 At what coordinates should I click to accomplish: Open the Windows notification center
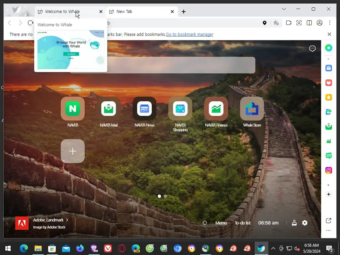(329, 248)
